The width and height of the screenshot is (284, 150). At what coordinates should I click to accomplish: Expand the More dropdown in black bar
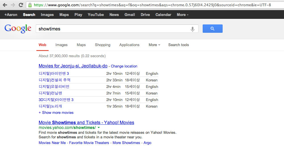pyautogui.click(x=183, y=15)
